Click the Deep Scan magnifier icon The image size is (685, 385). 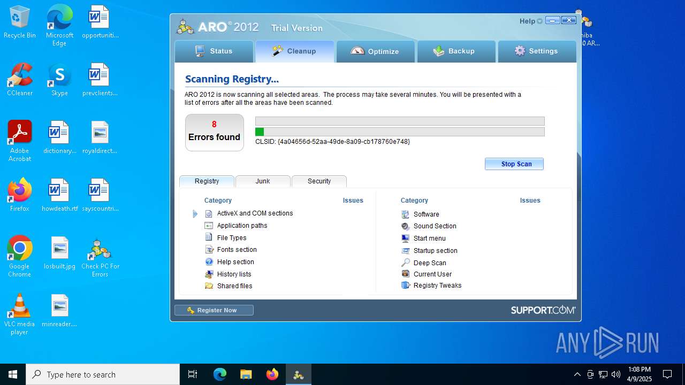[x=406, y=263]
